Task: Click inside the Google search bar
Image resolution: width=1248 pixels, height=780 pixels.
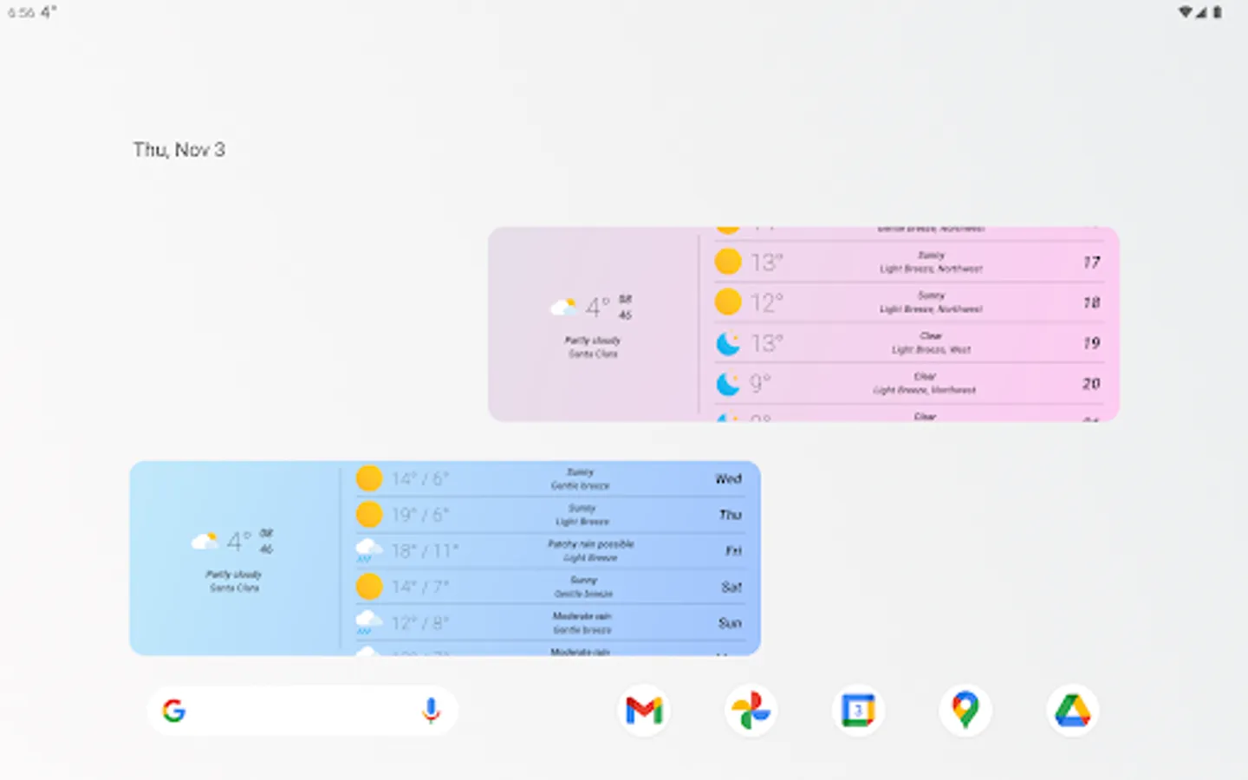Action: [302, 711]
